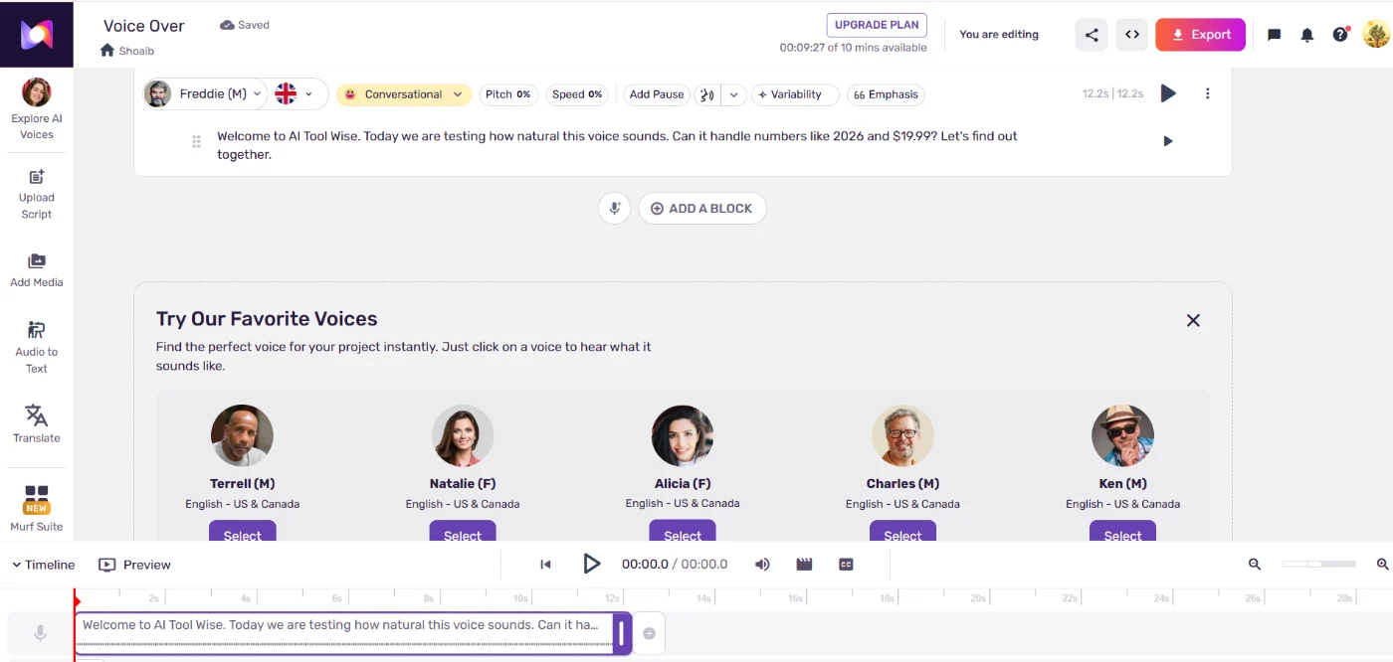The width and height of the screenshot is (1393, 662).
Task: Open Add Media in sidebar
Action: tap(37, 270)
